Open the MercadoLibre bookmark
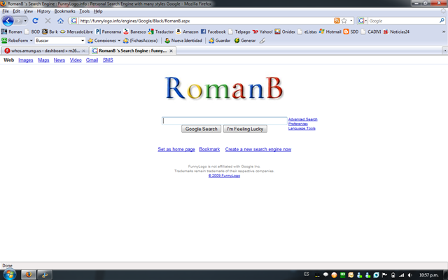Screen dimensions: 448x280 (x=76, y=31)
